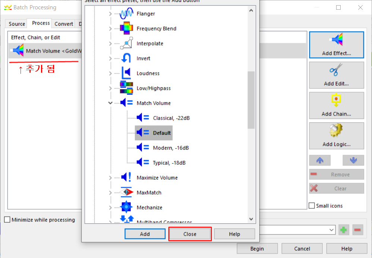The height and width of the screenshot is (258, 372).
Task: Click the Low/Highpass effect icon
Action: 126,88
